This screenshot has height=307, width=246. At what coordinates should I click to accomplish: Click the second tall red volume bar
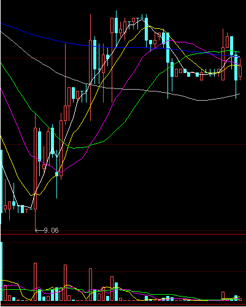tap(65, 282)
